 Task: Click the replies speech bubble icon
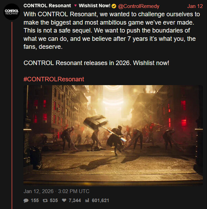click(x=26, y=200)
